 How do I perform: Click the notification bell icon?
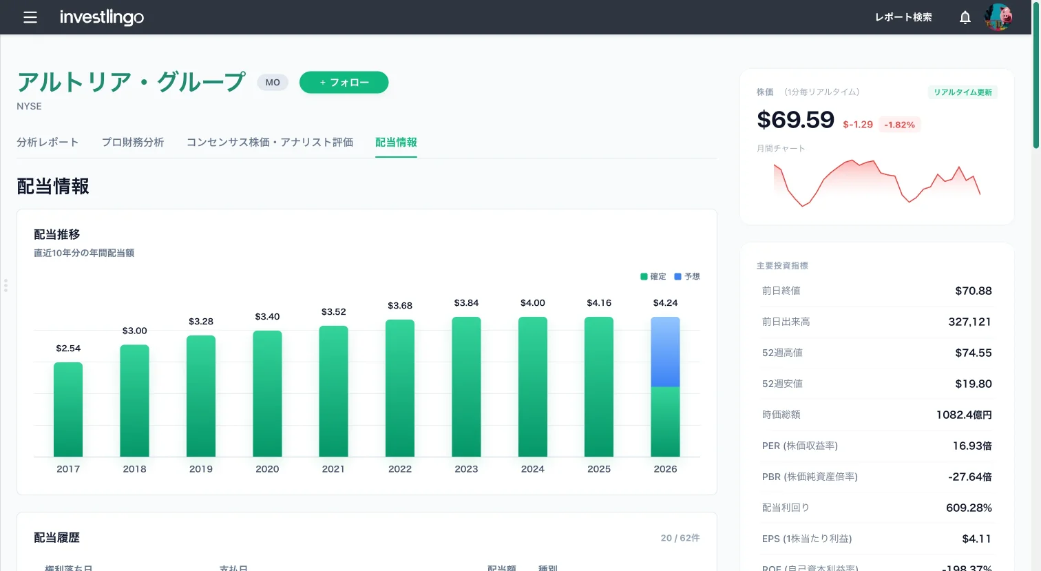(x=965, y=17)
